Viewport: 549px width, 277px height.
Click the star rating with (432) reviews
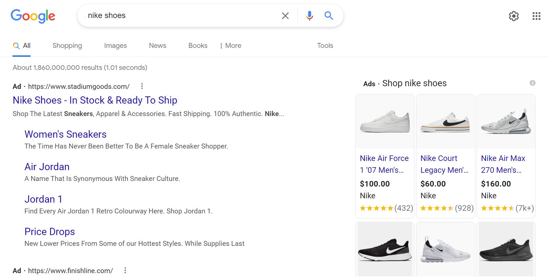point(386,208)
